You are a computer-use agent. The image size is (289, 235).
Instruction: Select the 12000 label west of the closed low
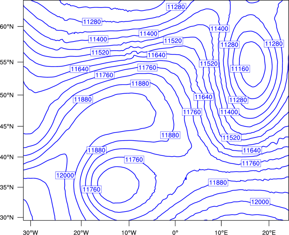pos(65,175)
